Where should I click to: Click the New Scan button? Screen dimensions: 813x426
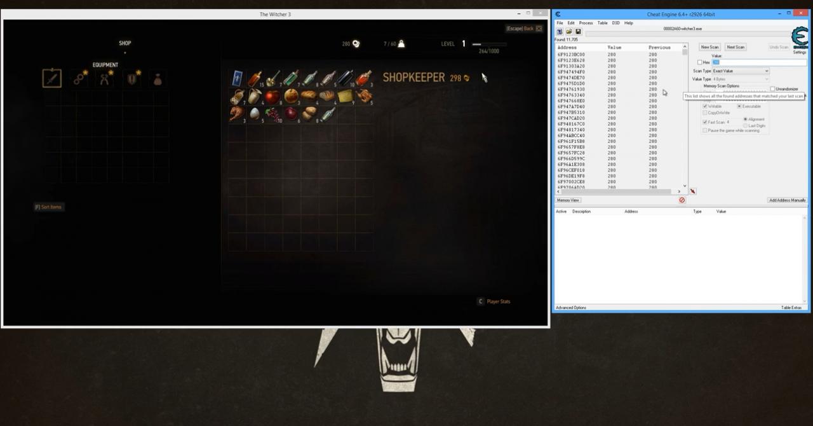pos(709,47)
